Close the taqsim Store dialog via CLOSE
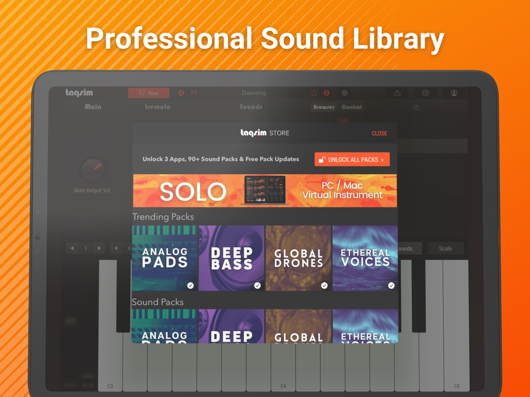The width and height of the screenshot is (530, 397). [x=379, y=133]
